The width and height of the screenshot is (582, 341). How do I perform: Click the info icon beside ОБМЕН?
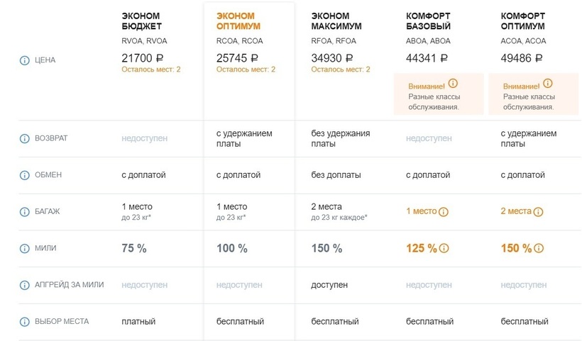25,175
